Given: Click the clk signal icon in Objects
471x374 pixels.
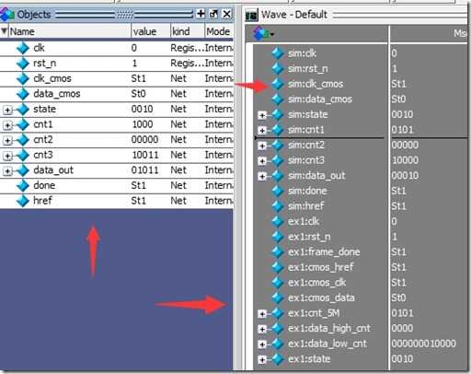Looking at the screenshot, I should (23, 48).
